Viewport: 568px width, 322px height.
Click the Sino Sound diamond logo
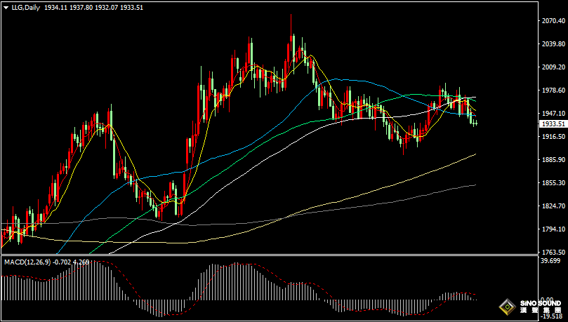point(507,307)
